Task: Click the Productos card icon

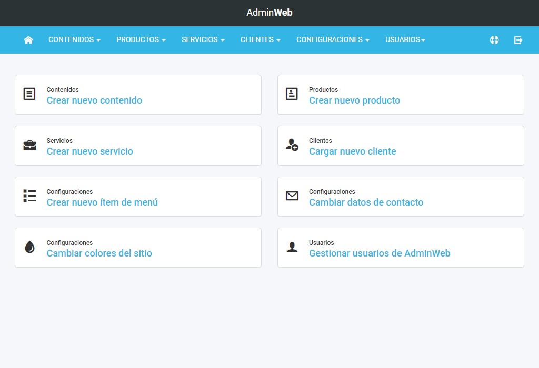Action: pyautogui.click(x=292, y=94)
